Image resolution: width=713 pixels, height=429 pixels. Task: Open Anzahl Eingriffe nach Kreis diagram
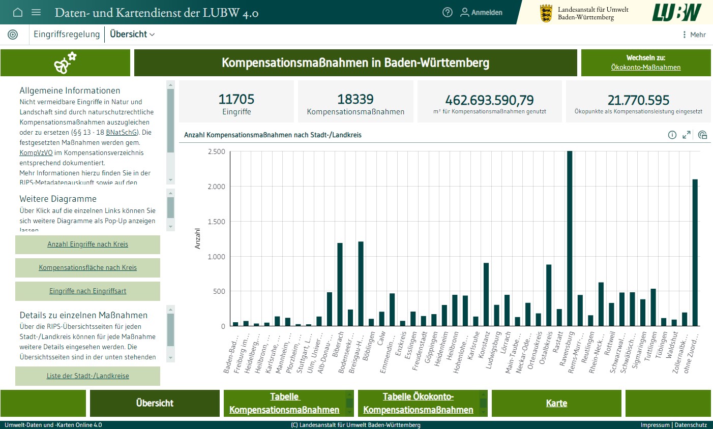tap(87, 244)
